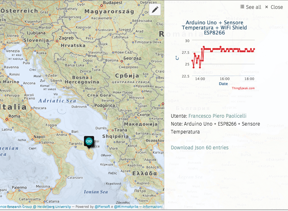
Task: Click the Date axis label on chart
Action: (x=223, y=84)
